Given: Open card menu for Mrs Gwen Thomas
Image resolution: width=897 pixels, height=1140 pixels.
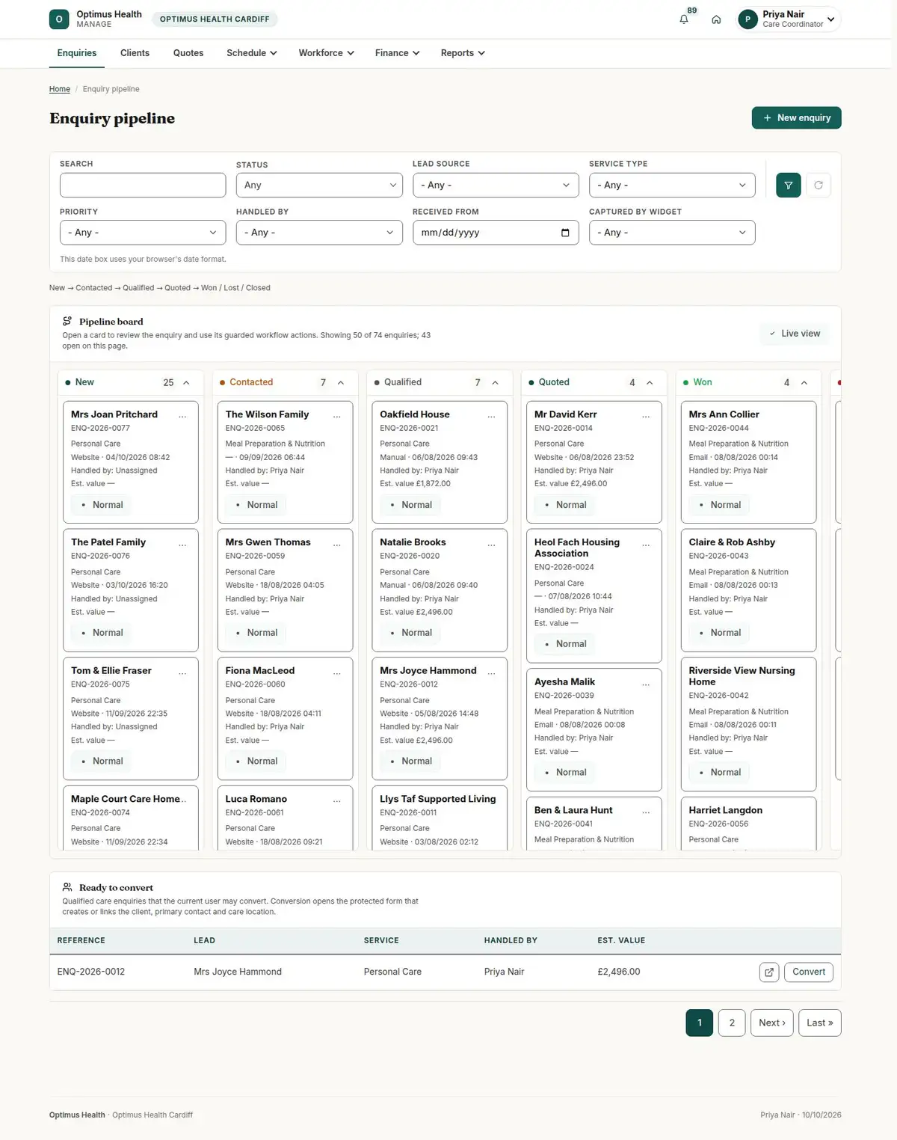Looking at the screenshot, I should (x=337, y=544).
